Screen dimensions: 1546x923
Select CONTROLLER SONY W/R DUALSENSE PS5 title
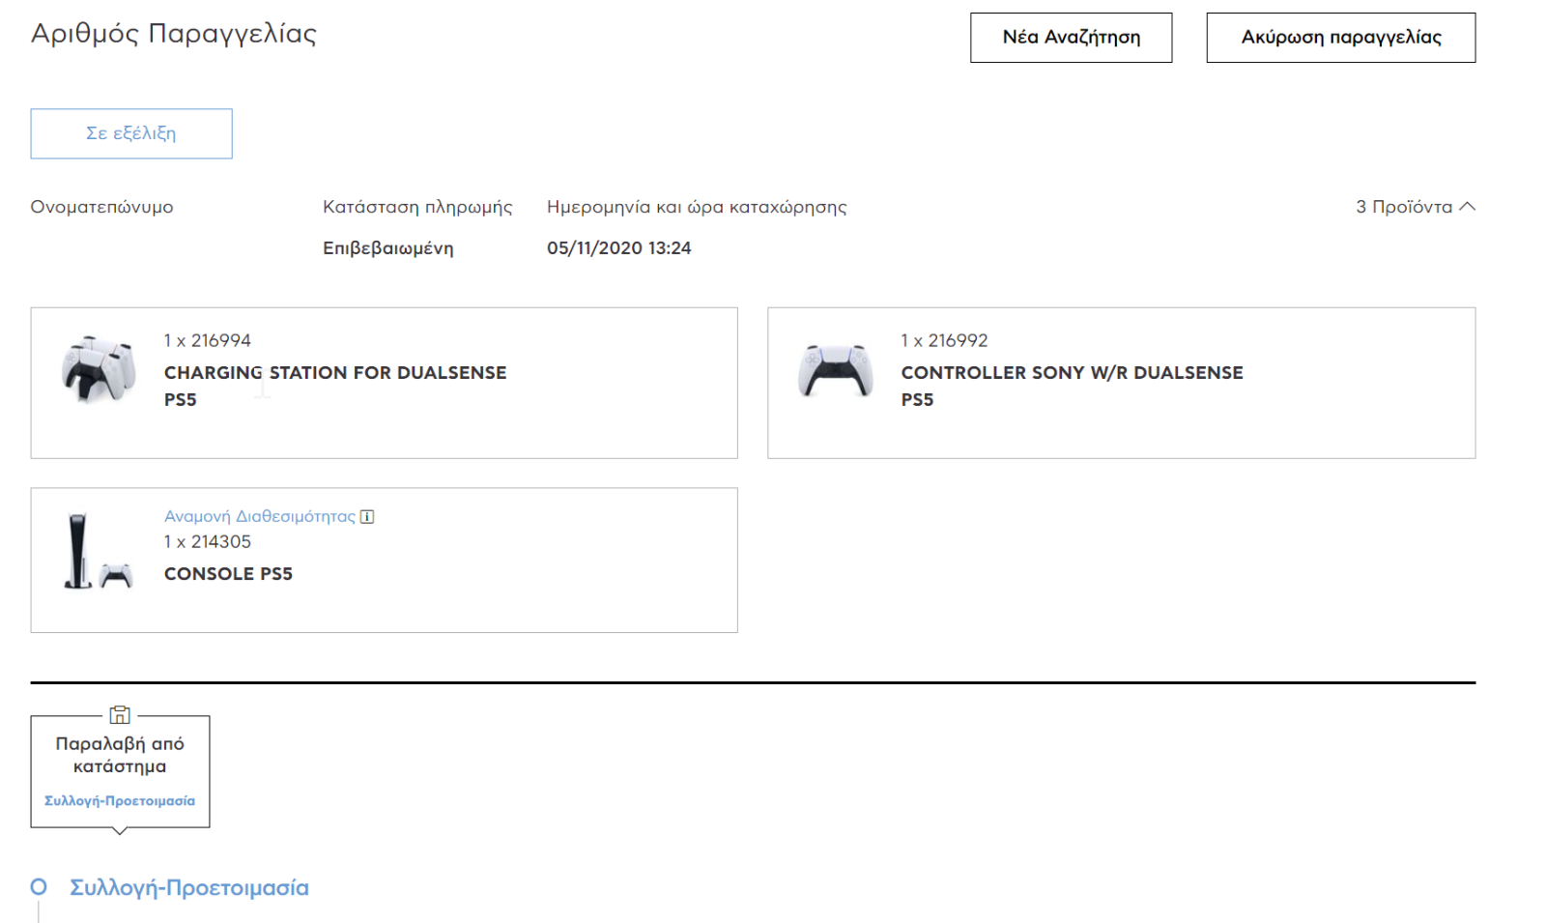click(x=1072, y=386)
